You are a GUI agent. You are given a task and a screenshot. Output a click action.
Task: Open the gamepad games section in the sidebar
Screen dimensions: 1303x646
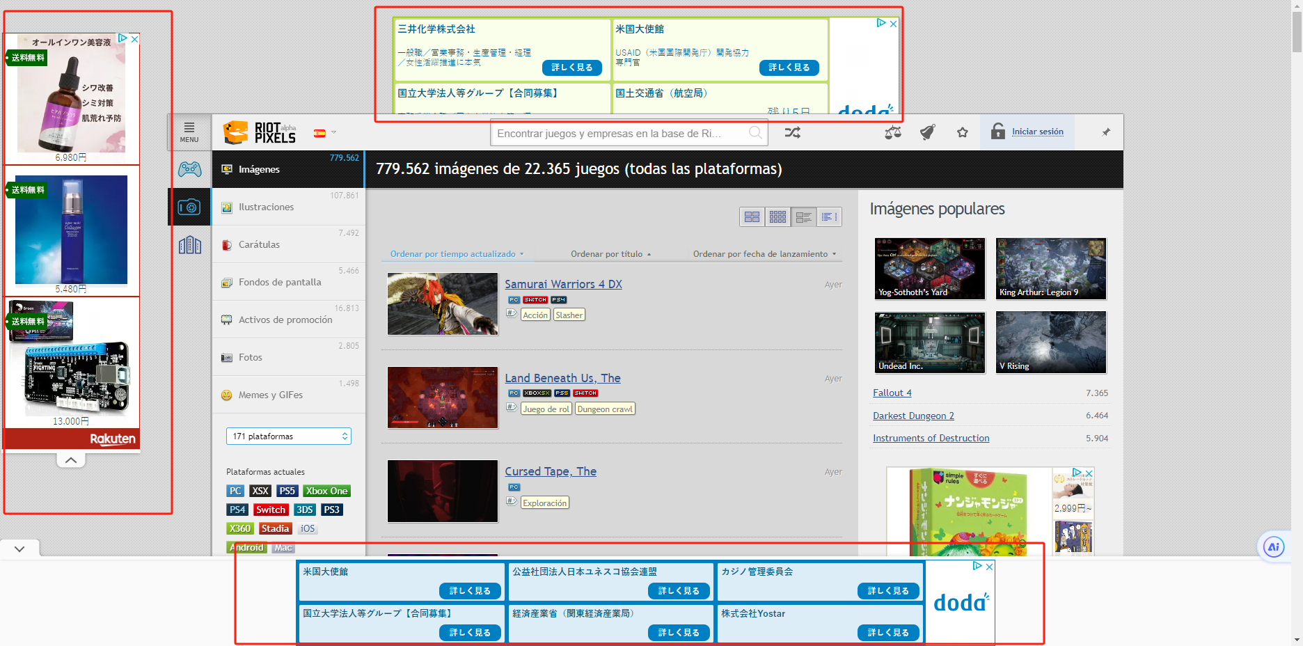pyautogui.click(x=189, y=169)
